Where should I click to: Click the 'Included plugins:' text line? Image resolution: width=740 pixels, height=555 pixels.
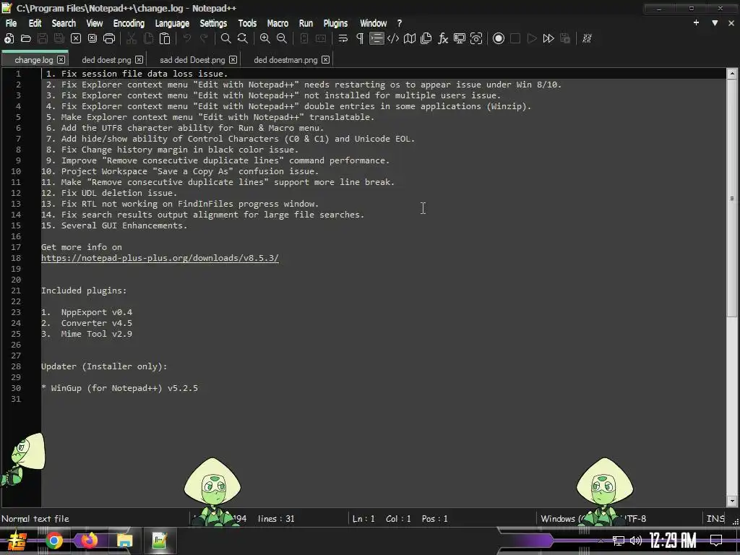[x=84, y=291]
